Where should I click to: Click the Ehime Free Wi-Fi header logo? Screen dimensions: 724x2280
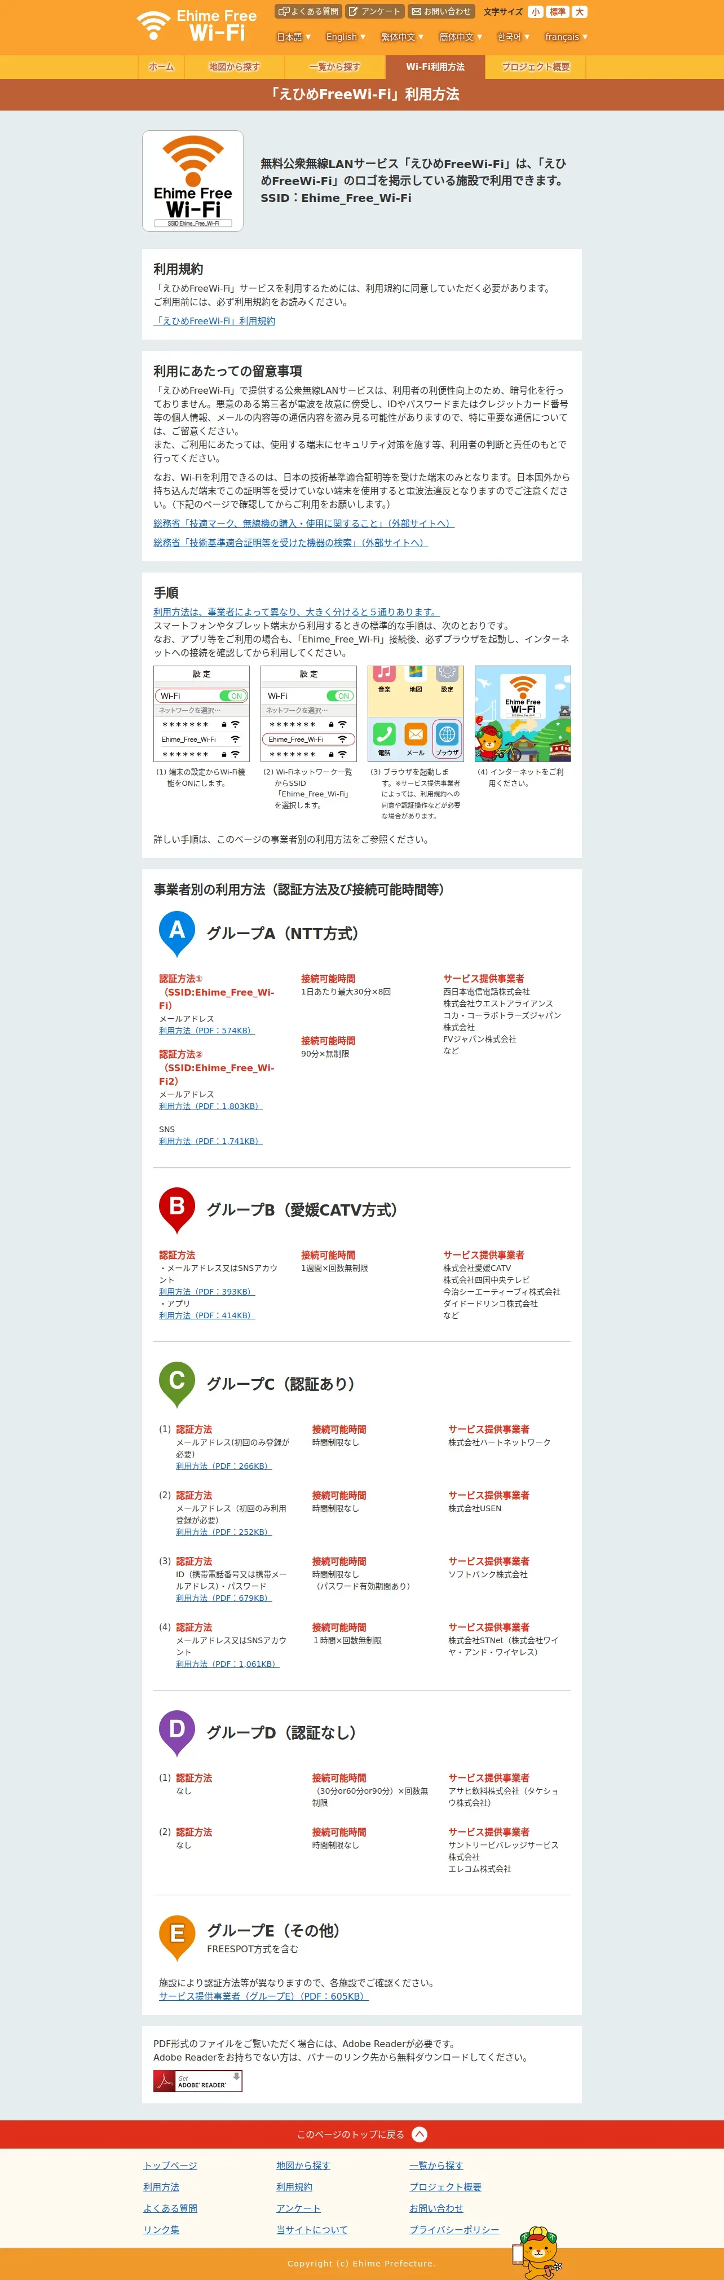pyautogui.click(x=196, y=26)
